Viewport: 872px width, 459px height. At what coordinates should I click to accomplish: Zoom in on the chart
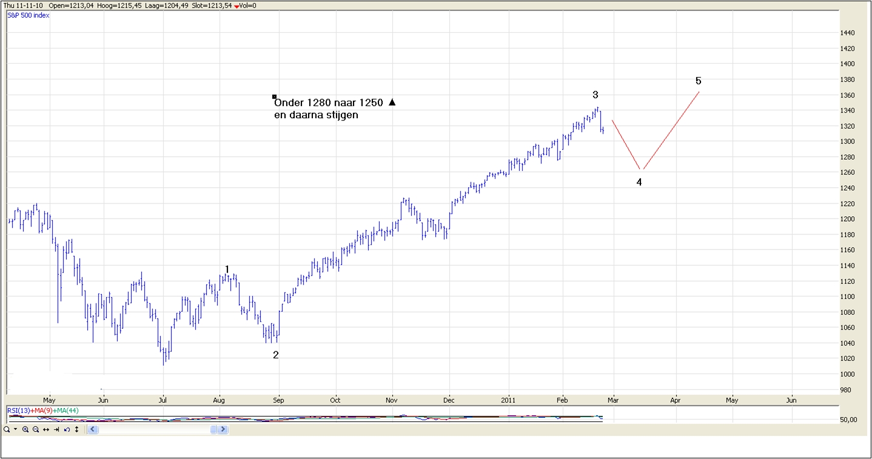(25, 429)
